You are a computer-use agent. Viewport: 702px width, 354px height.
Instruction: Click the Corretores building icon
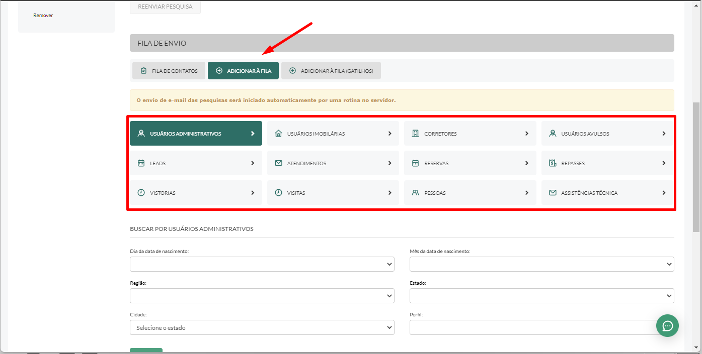click(x=416, y=134)
